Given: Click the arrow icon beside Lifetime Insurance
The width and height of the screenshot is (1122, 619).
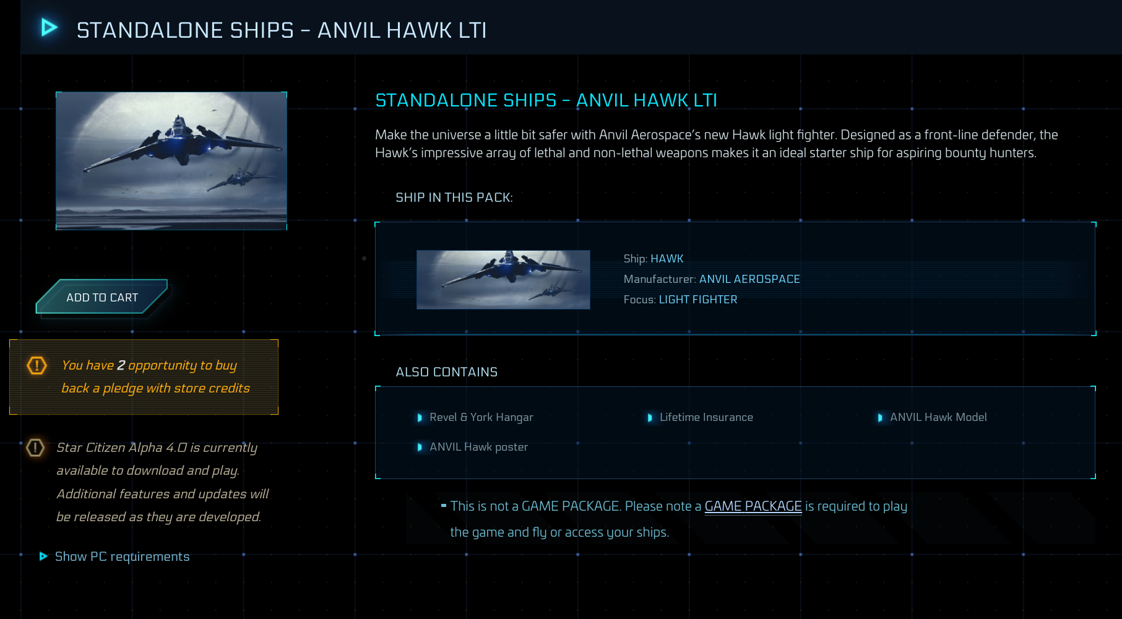Looking at the screenshot, I should tap(650, 418).
